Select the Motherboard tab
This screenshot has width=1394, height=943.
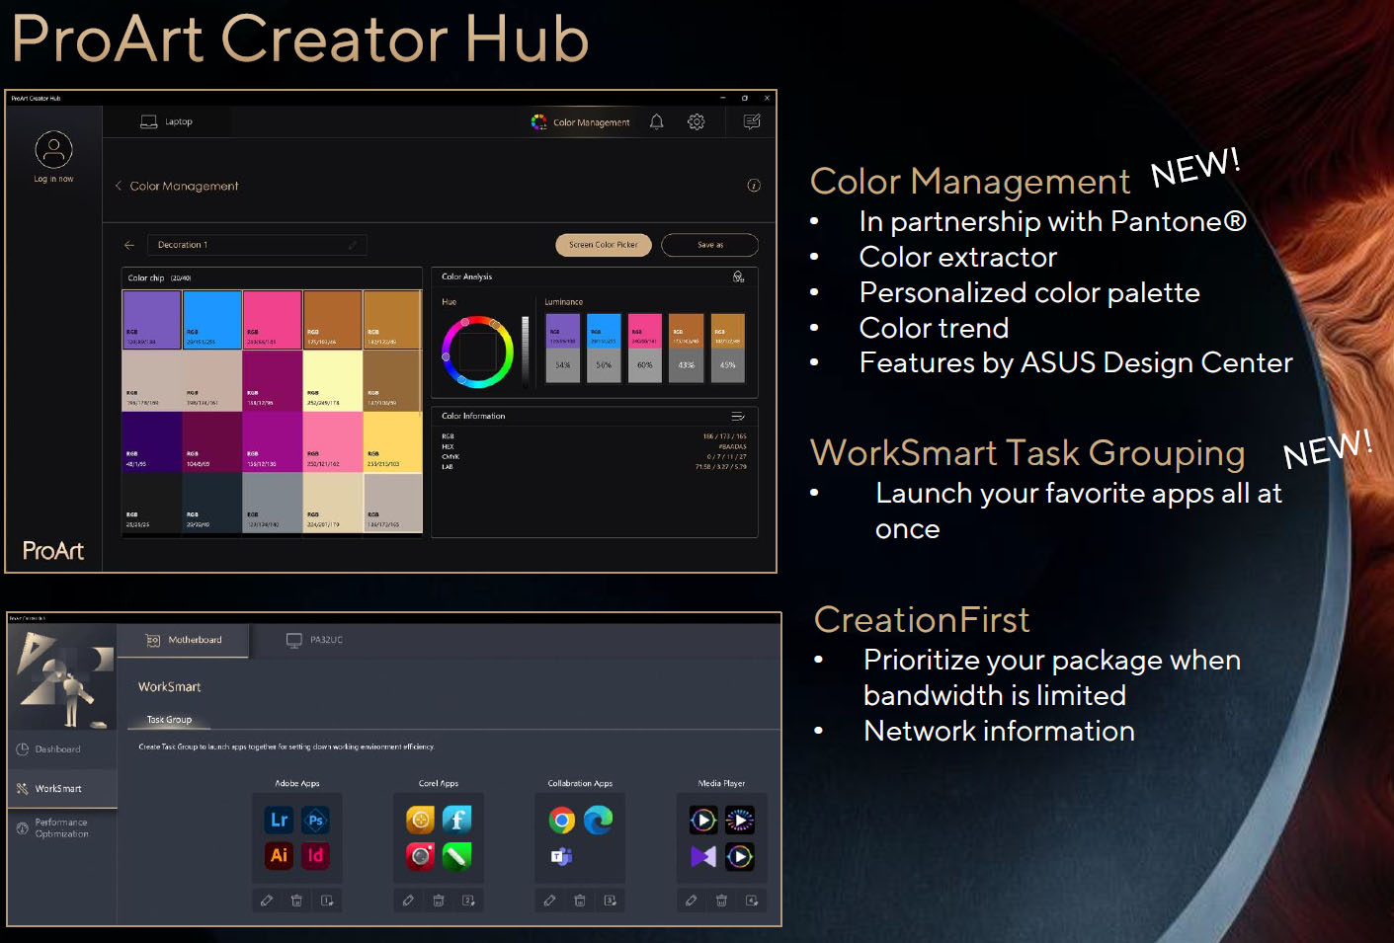tap(184, 640)
